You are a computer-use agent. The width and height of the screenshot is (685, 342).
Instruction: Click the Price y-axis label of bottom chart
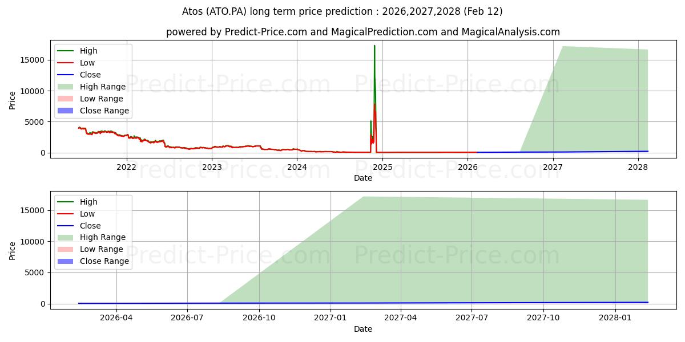(13, 250)
